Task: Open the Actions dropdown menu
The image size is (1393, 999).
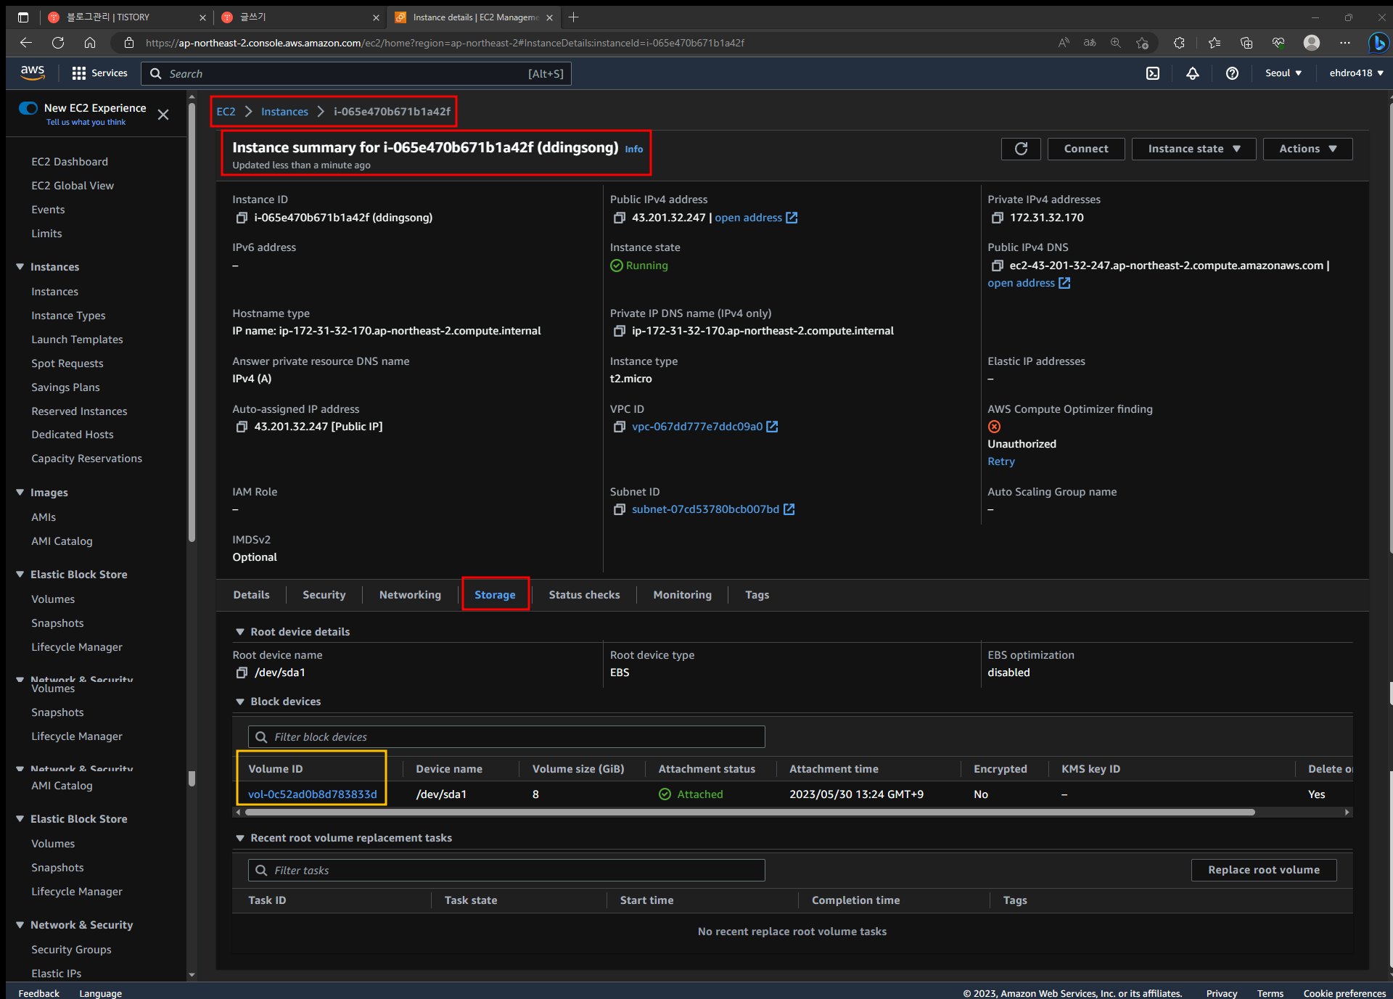Action: (x=1307, y=149)
